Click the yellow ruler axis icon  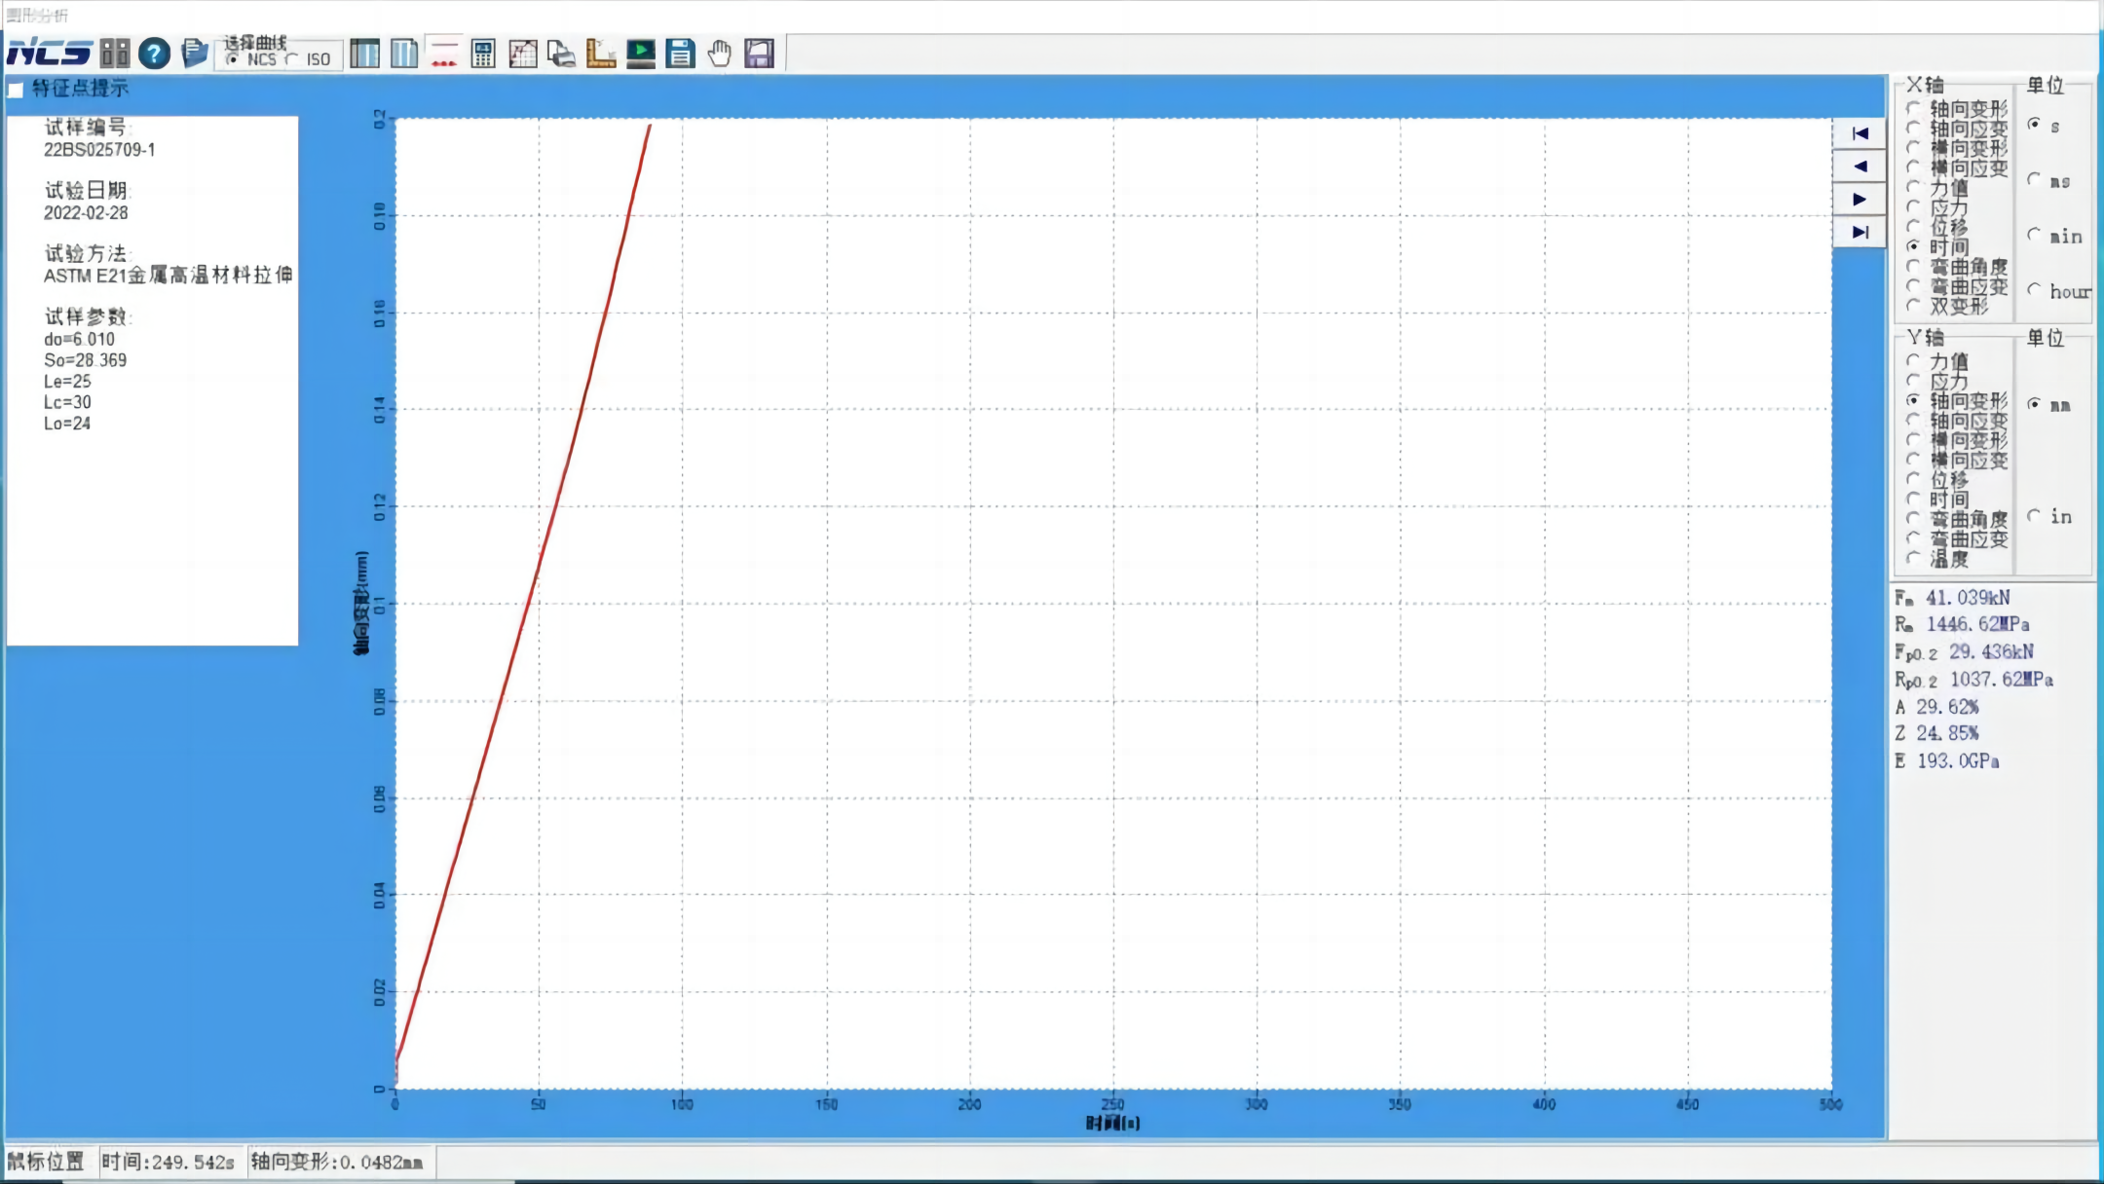[x=601, y=53]
